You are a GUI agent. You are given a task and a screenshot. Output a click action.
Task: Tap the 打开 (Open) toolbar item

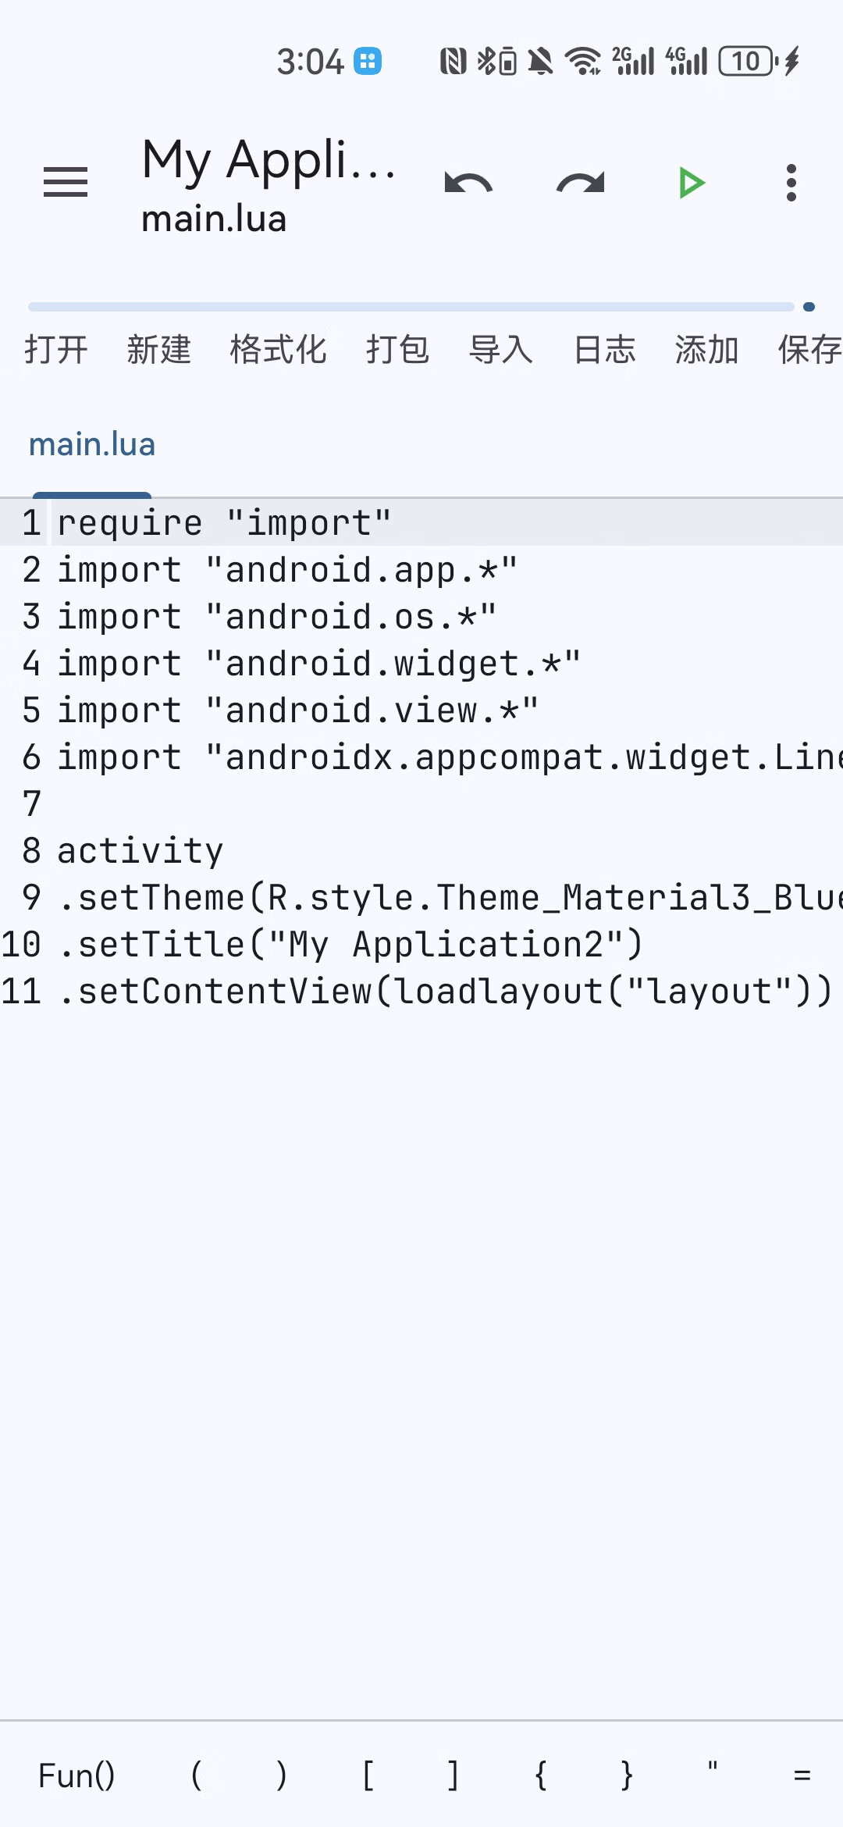(56, 349)
